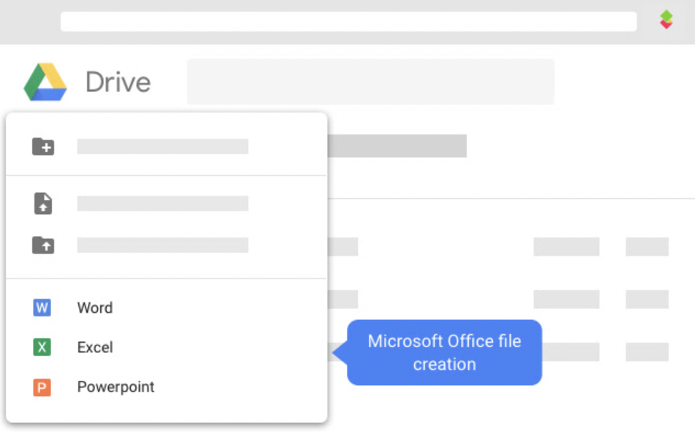Select the placeholder label beside new folder icon

point(162,146)
